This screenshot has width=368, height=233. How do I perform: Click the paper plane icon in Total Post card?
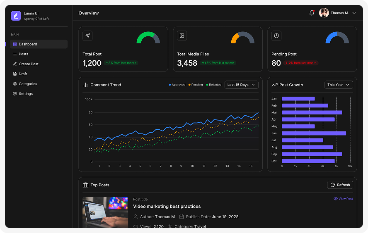87,36
